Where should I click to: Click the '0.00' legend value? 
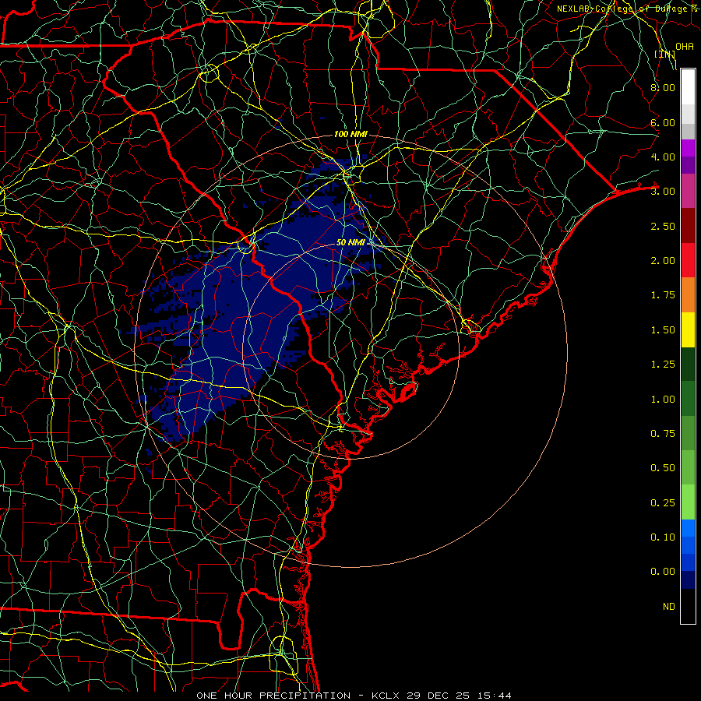(x=663, y=572)
